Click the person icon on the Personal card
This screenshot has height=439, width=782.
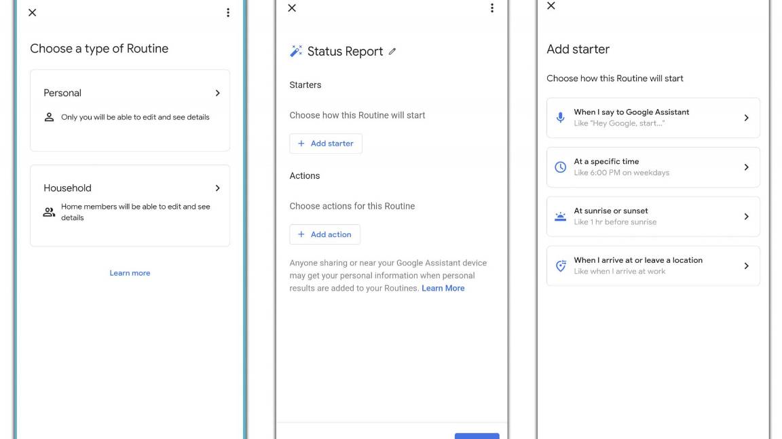click(x=48, y=116)
